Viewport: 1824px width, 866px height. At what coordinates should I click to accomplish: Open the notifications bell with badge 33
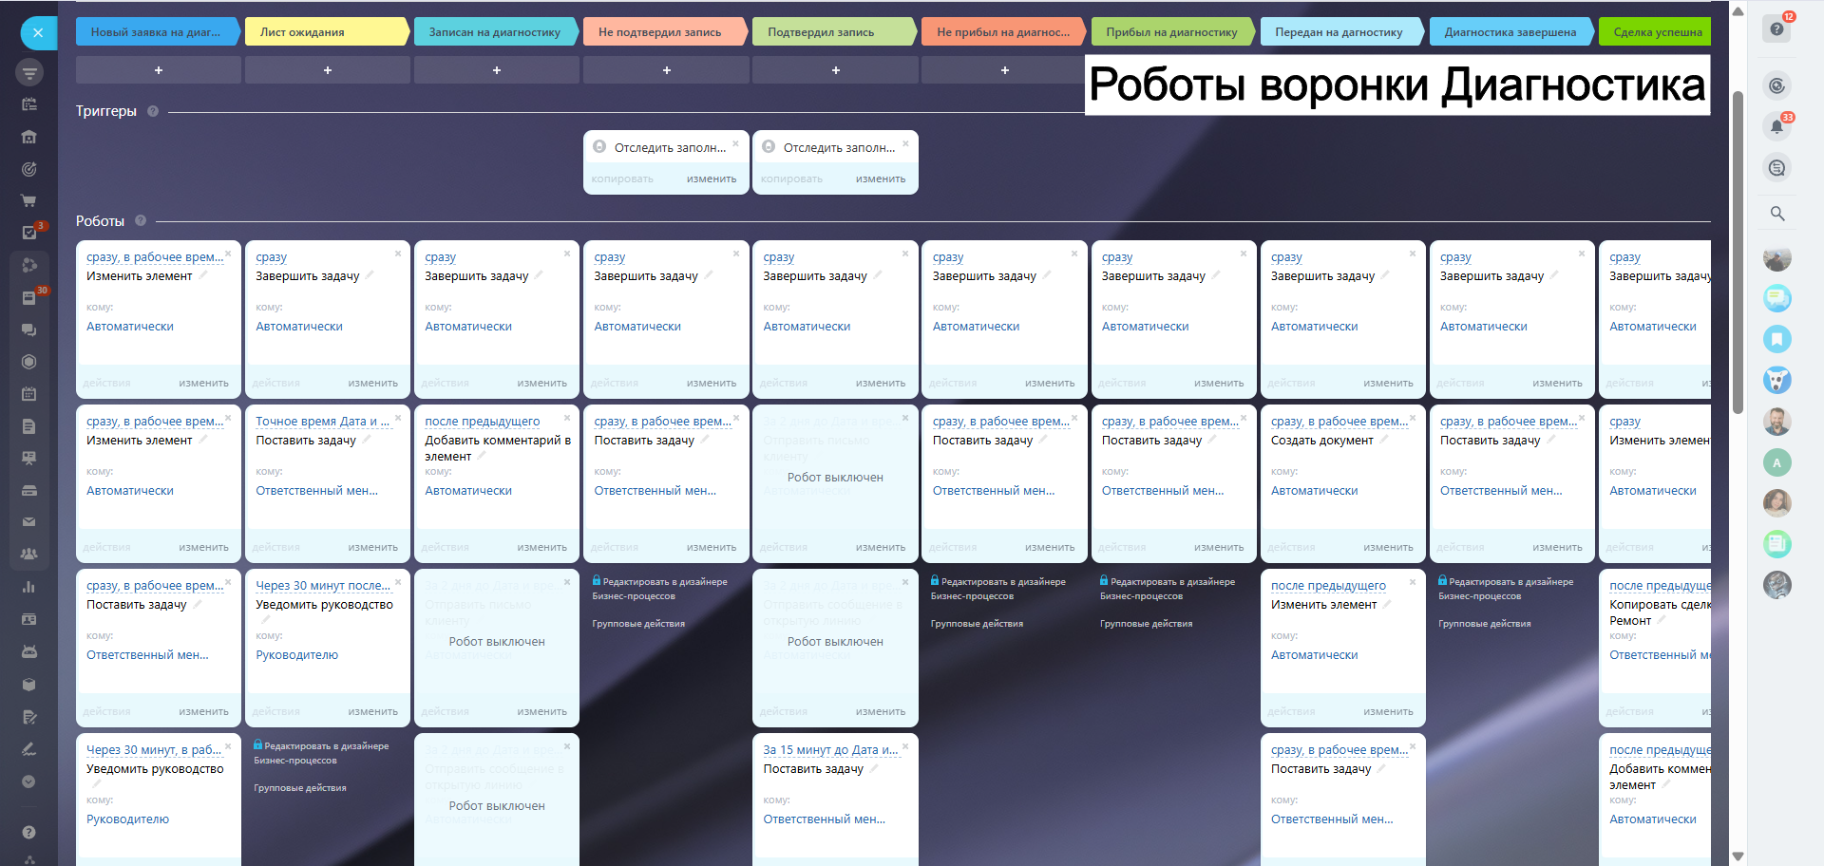(1777, 126)
